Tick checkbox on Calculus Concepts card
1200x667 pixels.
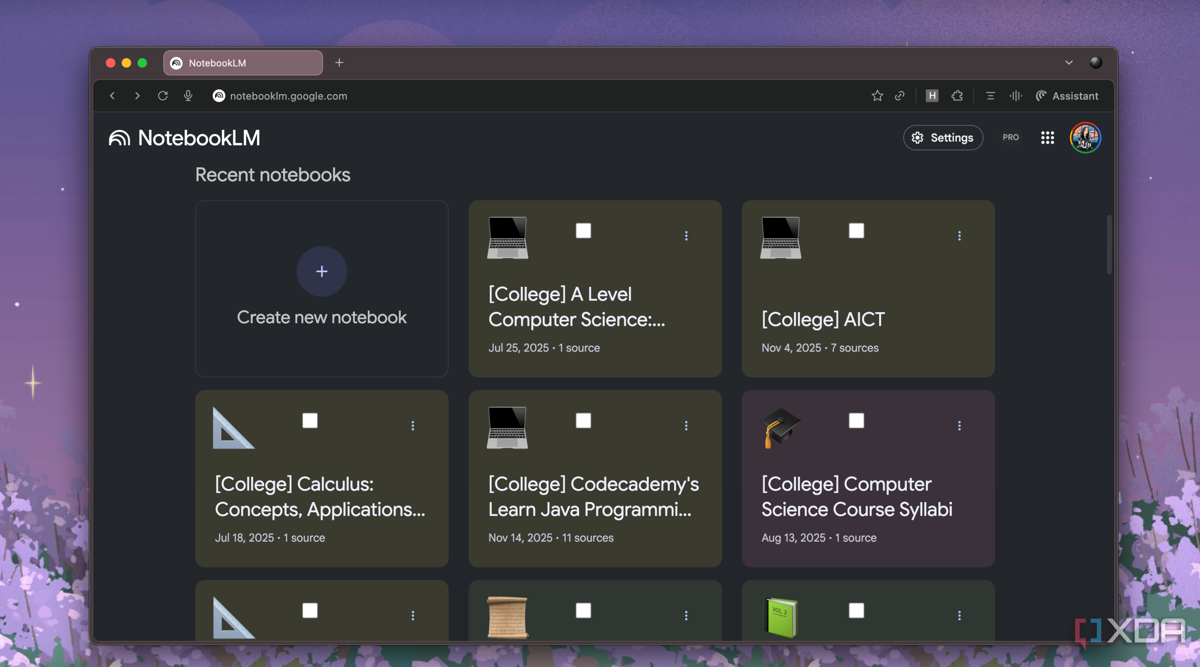[x=310, y=420]
